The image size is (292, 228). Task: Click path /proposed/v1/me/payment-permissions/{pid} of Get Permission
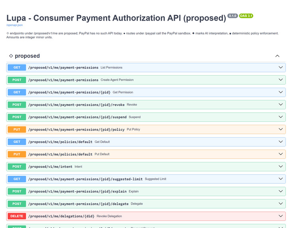pyautogui.click(x=69, y=92)
